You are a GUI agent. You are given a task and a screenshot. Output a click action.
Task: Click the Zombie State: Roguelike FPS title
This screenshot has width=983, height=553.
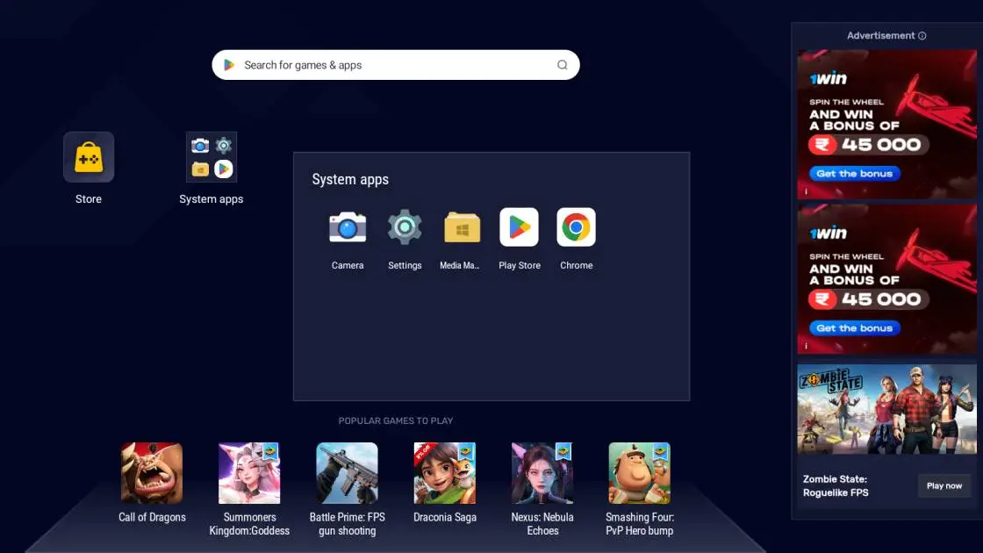[x=836, y=486]
